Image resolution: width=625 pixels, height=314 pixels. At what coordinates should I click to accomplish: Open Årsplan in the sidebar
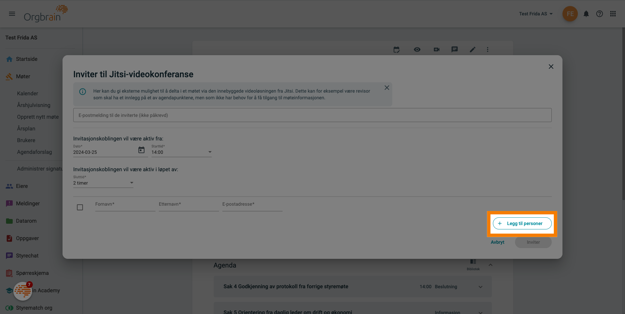pyautogui.click(x=26, y=128)
